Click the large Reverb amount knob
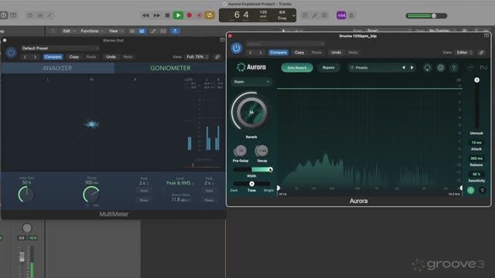The height and width of the screenshot is (278, 495). (x=251, y=112)
